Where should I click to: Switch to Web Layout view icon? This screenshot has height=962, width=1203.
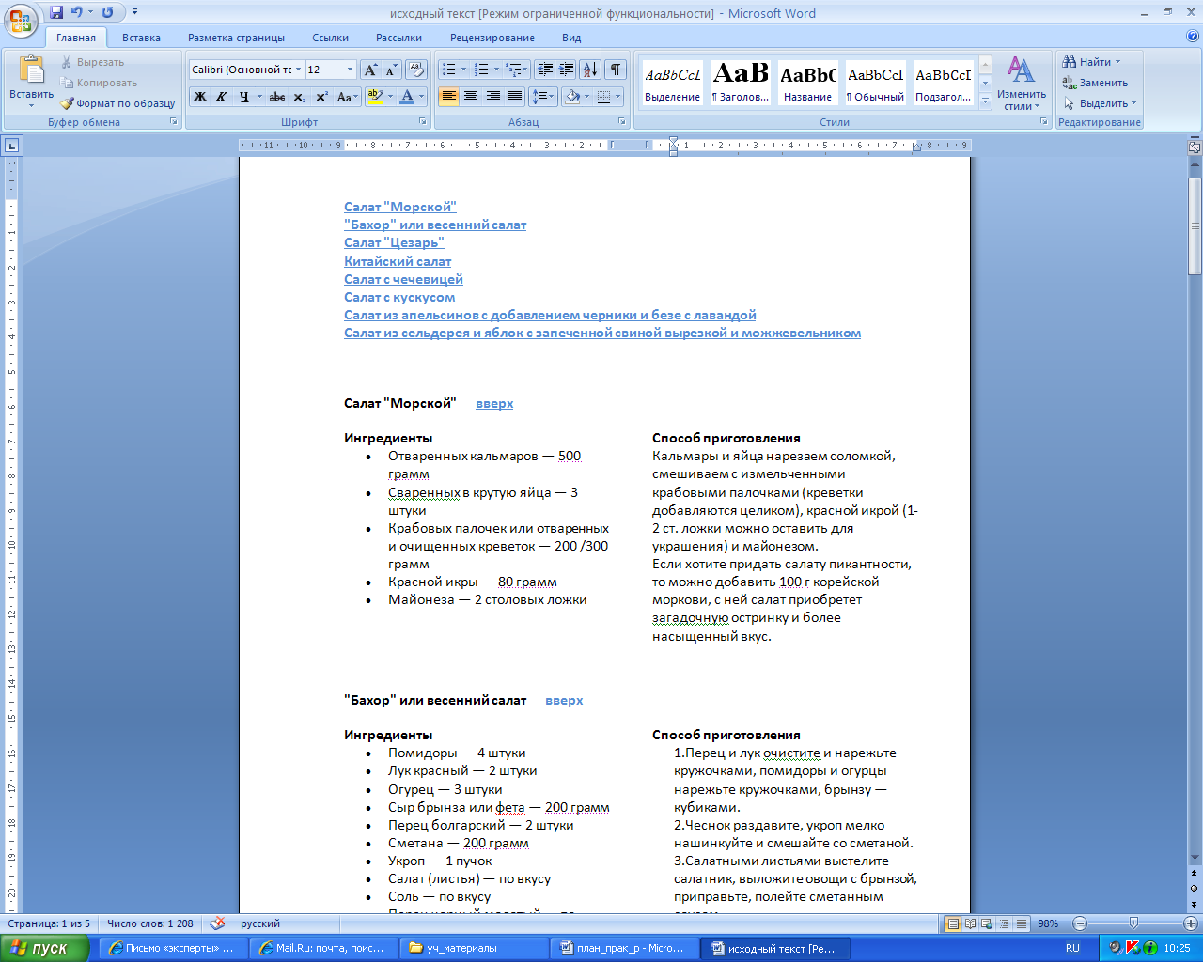[987, 923]
